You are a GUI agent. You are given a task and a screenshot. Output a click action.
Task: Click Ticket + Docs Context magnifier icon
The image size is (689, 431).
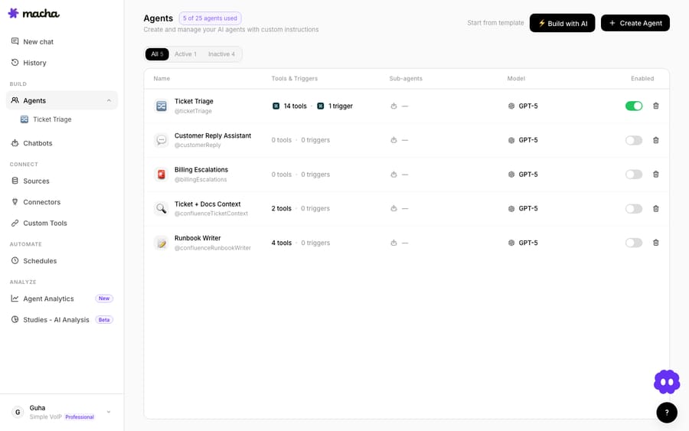point(162,209)
